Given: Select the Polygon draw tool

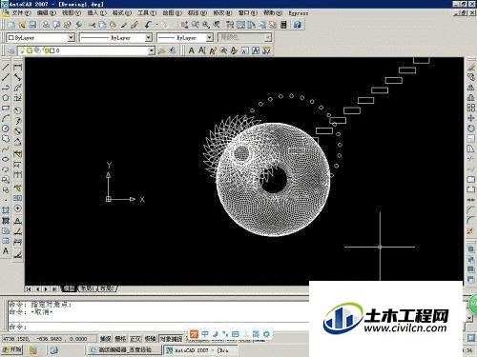Looking at the screenshot, I should tap(6, 98).
